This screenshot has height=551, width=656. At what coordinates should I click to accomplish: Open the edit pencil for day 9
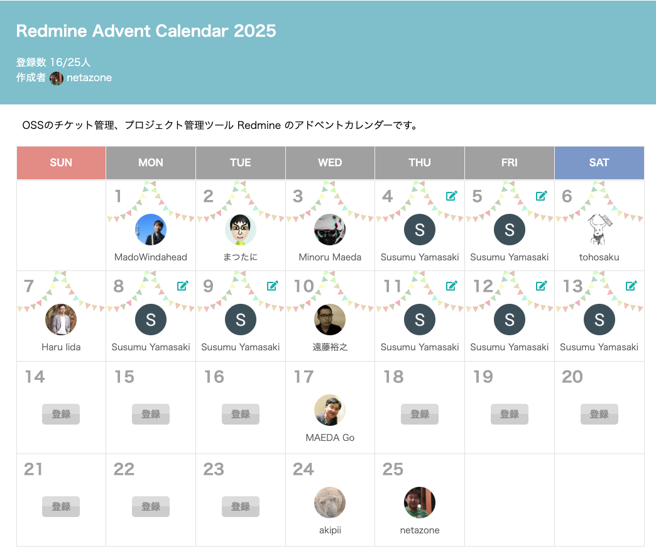coord(272,286)
